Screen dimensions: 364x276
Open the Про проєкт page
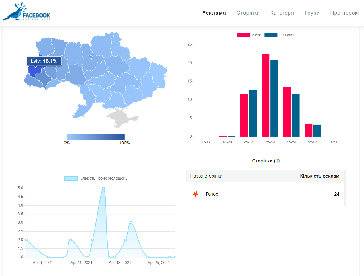345,13
